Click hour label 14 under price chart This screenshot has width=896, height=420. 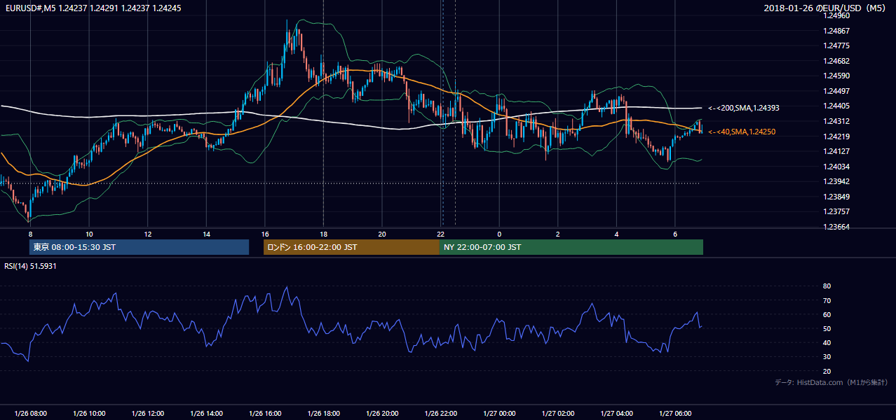click(206, 234)
